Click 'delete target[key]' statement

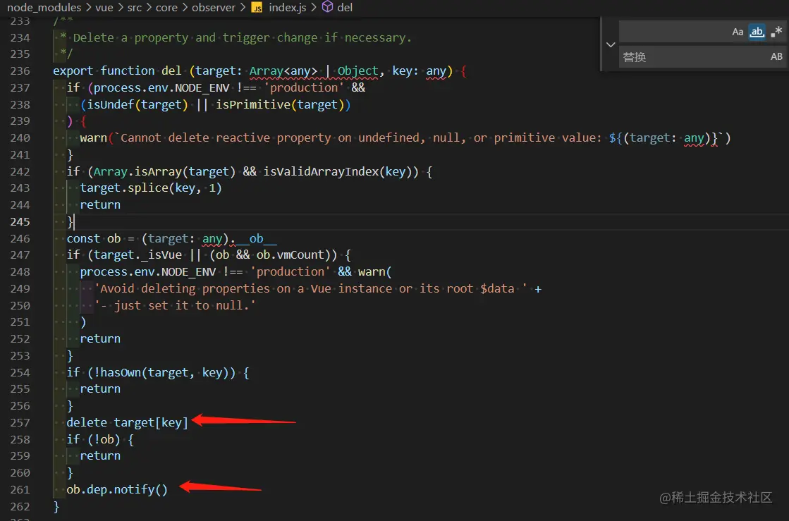tap(128, 422)
